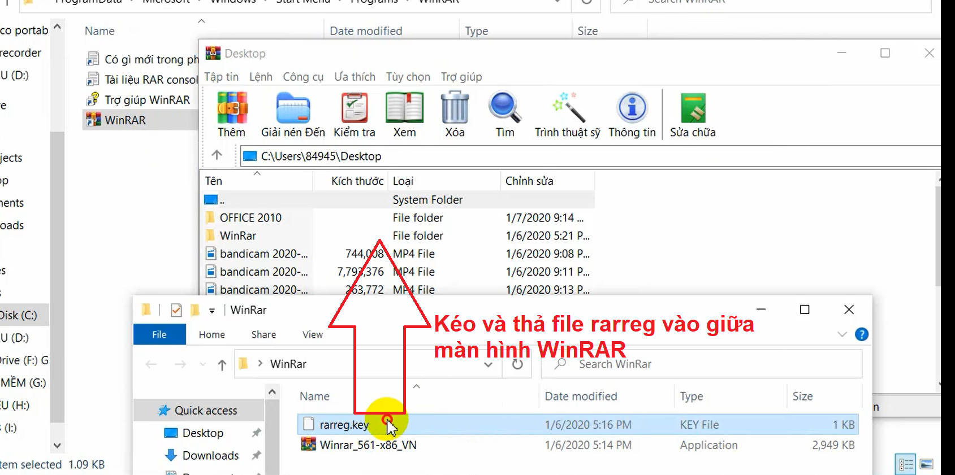Click the Up arrow in WinRar Explorer window
Image resolution: width=955 pixels, height=475 pixels.
[x=222, y=365]
